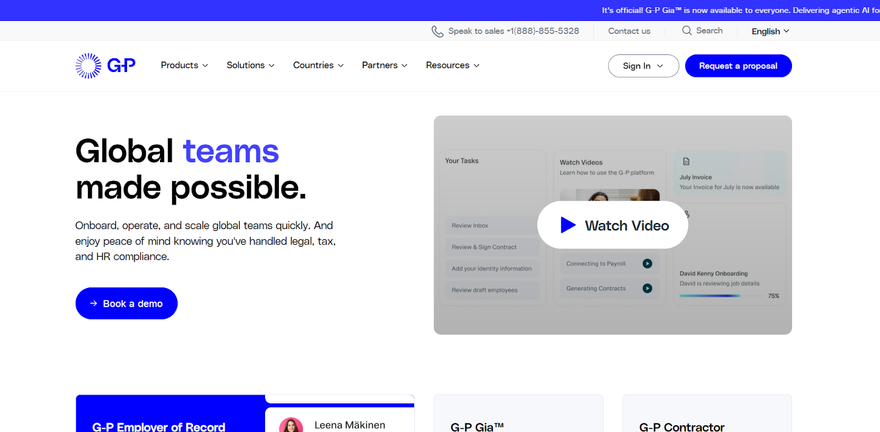This screenshot has height=432, width=880.
Task: Click the video thumbnail under Watch Videos
Action: point(609,195)
